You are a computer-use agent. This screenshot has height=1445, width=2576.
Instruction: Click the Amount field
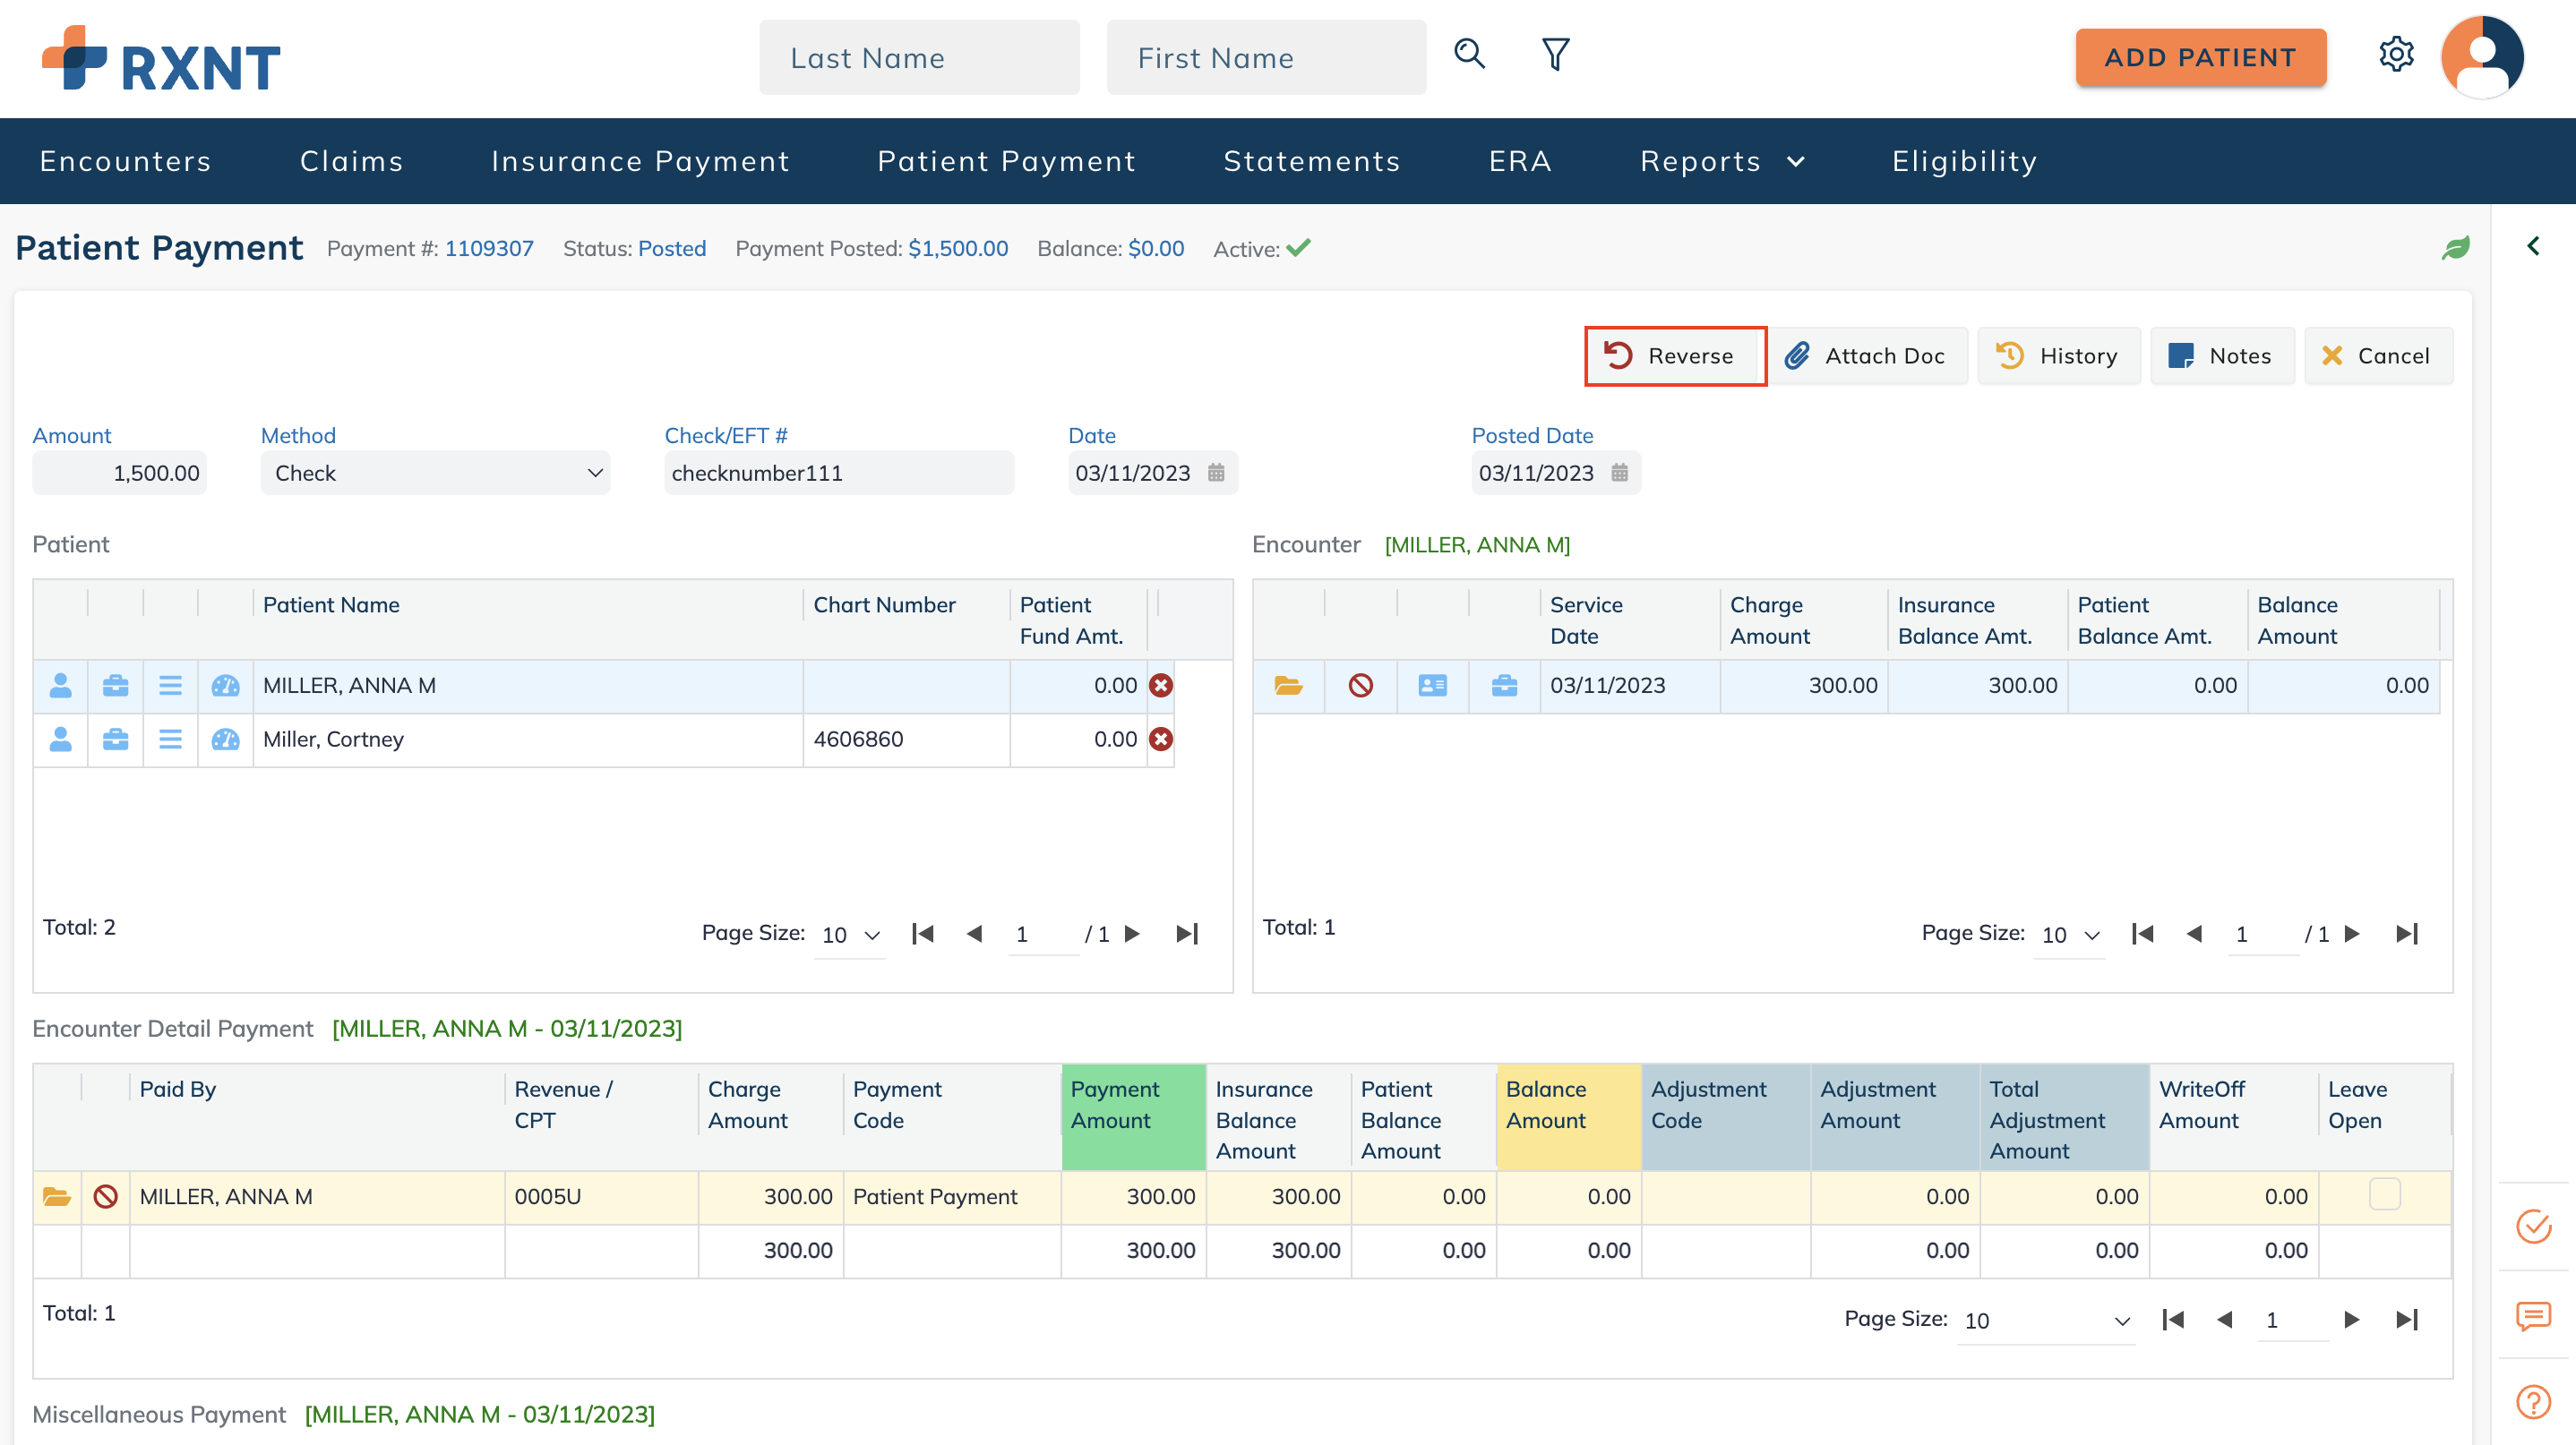[x=119, y=473]
